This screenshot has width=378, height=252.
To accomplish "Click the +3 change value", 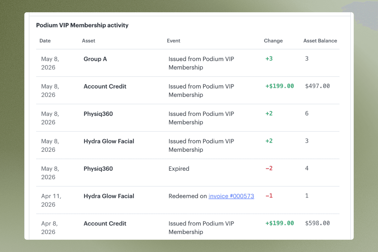I will [269, 59].
